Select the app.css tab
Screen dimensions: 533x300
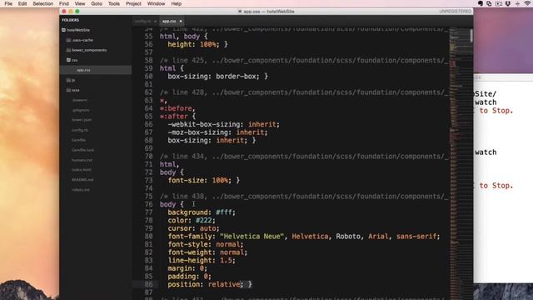[169, 21]
